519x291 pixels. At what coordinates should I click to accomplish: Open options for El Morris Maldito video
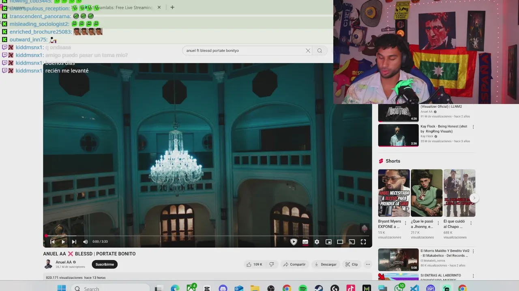[473, 251]
